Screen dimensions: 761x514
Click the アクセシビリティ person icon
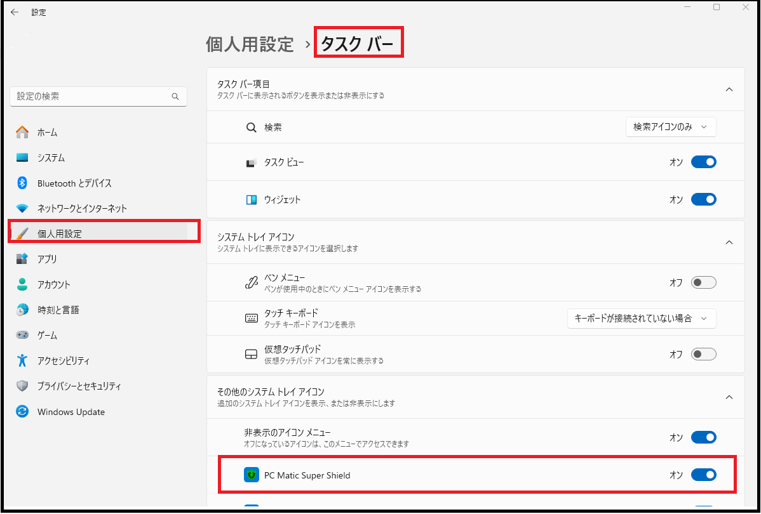(x=22, y=360)
